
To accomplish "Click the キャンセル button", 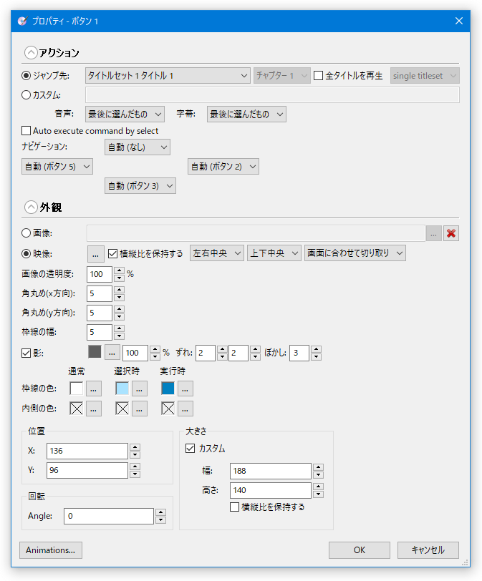I will (x=428, y=550).
